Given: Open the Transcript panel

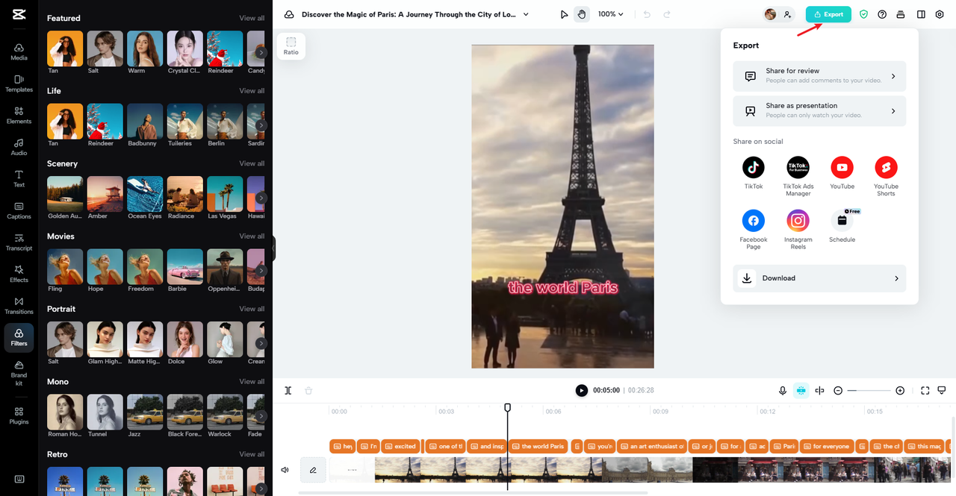Looking at the screenshot, I should click(x=19, y=242).
